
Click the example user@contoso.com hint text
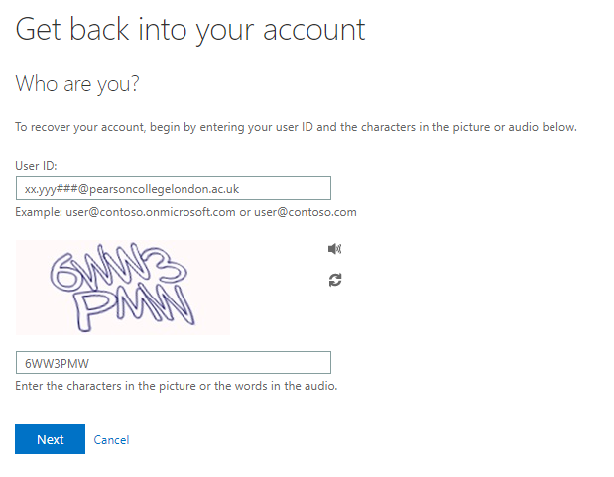click(186, 212)
